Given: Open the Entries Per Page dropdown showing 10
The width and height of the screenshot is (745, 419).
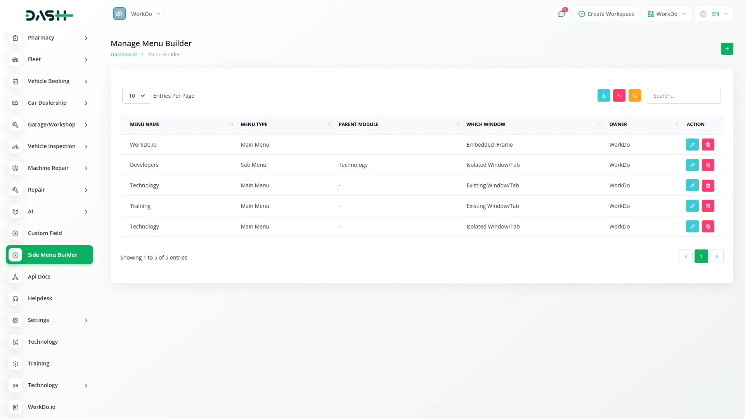Looking at the screenshot, I should pyautogui.click(x=136, y=95).
